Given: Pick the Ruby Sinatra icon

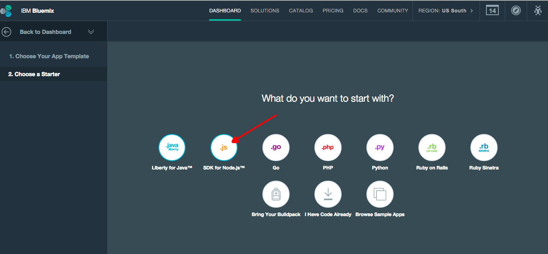Looking at the screenshot, I should coord(484,148).
